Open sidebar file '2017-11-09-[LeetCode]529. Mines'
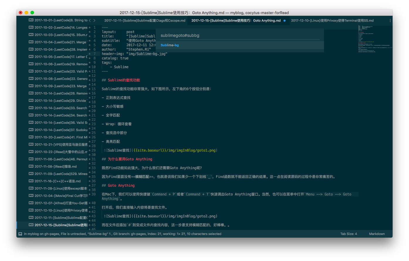 pyautogui.click(x=61, y=174)
